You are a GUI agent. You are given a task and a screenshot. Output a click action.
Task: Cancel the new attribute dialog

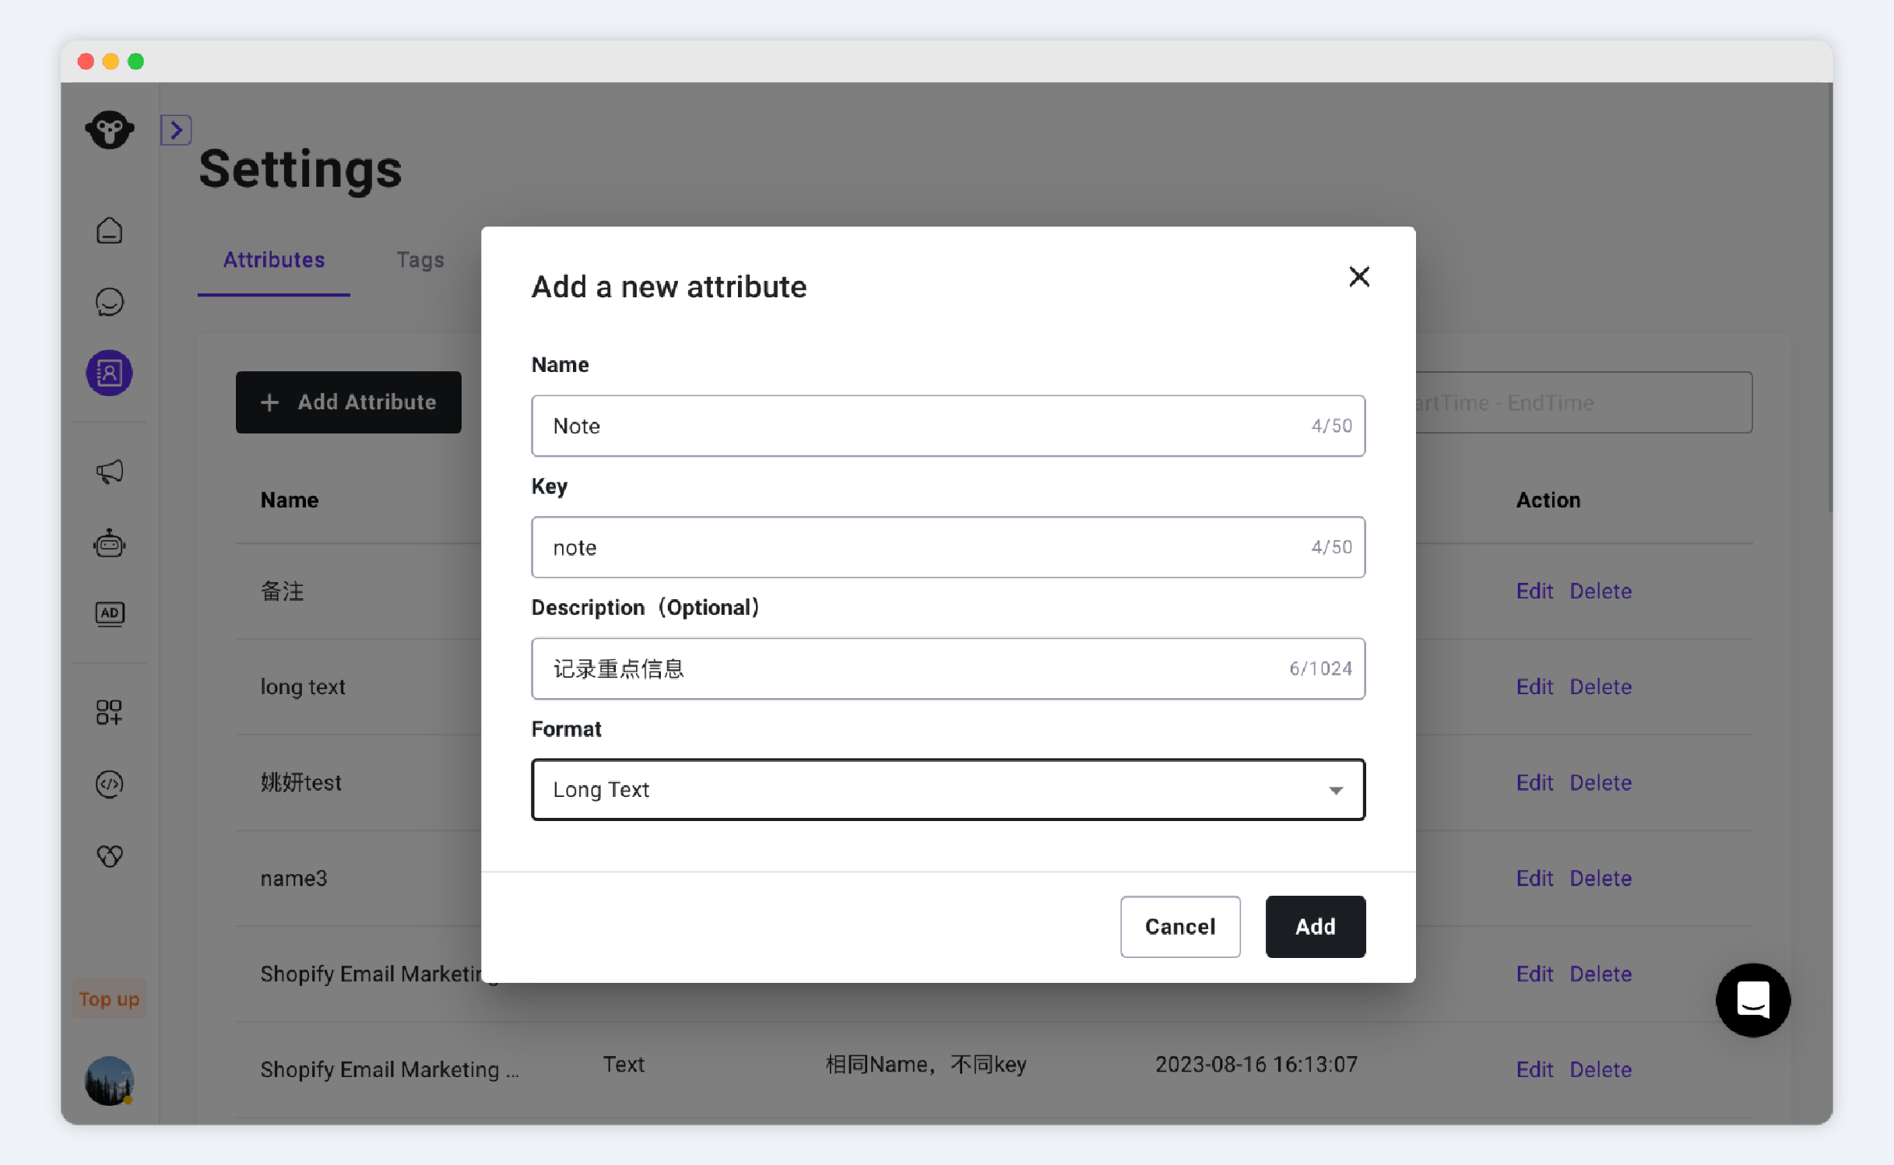coord(1180,926)
